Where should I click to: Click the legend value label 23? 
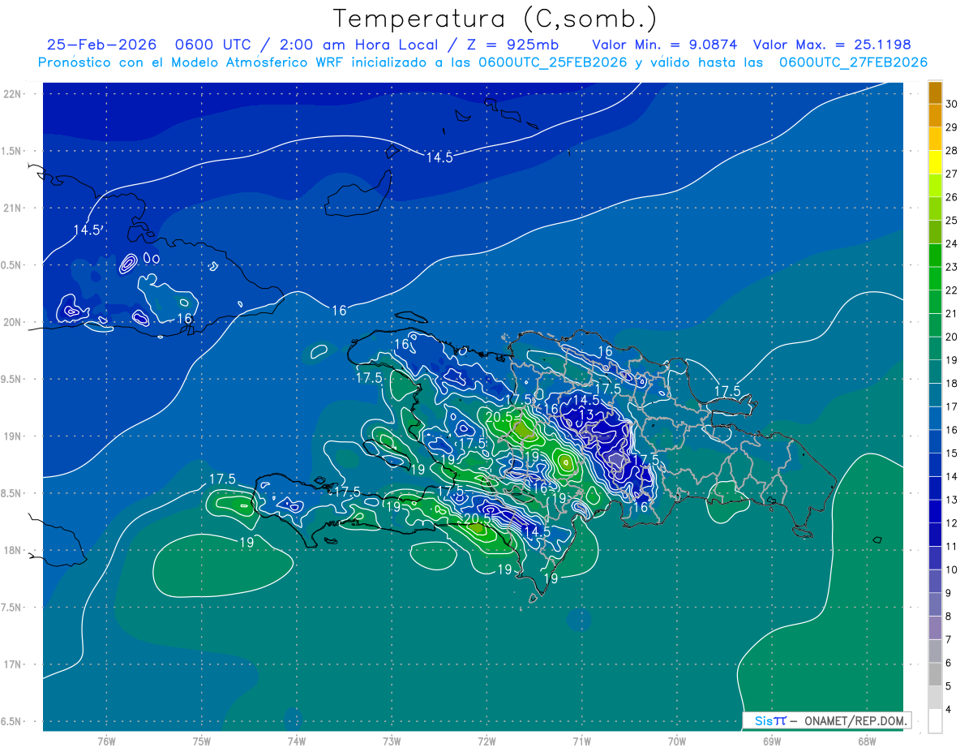952,267
